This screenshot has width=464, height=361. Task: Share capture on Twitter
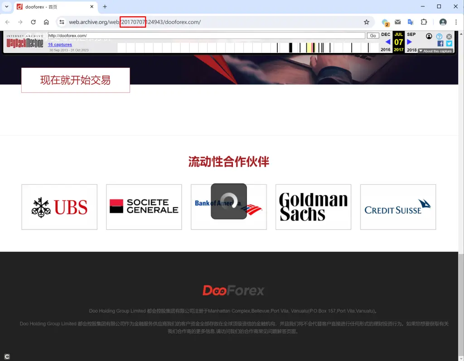[449, 44]
